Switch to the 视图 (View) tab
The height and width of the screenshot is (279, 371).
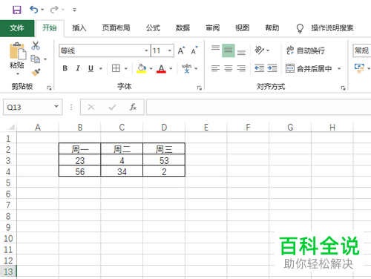click(242, 28)
